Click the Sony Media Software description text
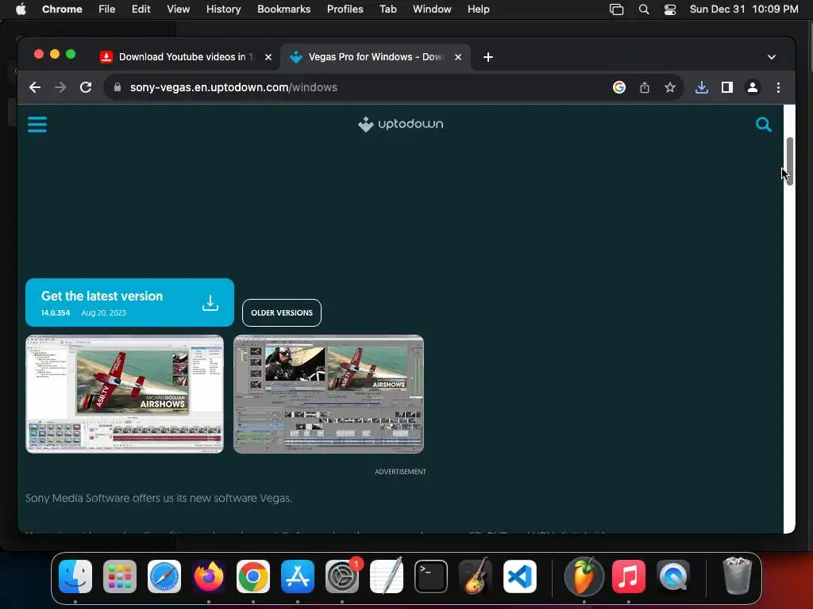Screen dimensions: 813x609 (x=159, y=498)
